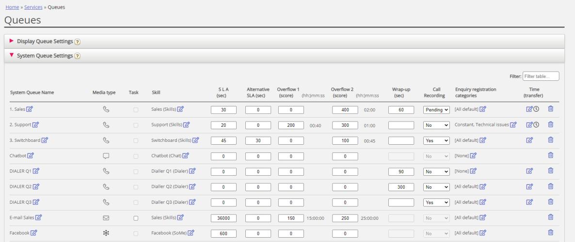The image size is (575, 242).
Task: Edit the Facebook queue name
Action: 34,233
